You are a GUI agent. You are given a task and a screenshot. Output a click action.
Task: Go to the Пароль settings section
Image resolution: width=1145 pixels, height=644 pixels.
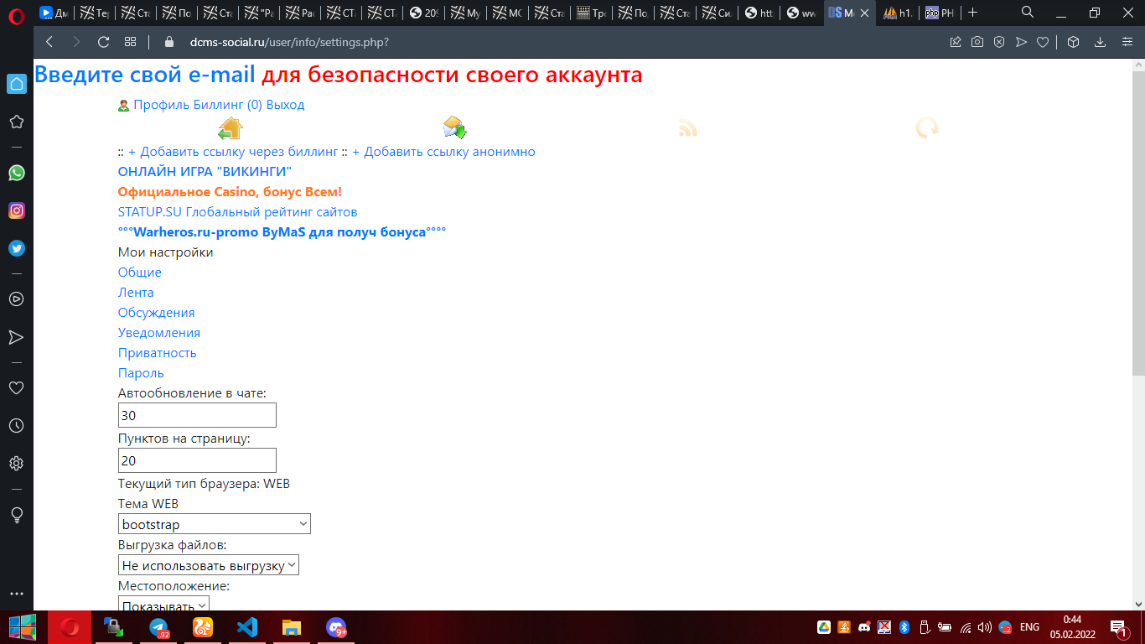pos(141,373)
